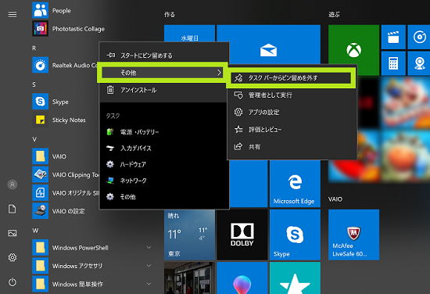
Task: Open VAIO オリジナル app entry
Action: click(65, 193)
